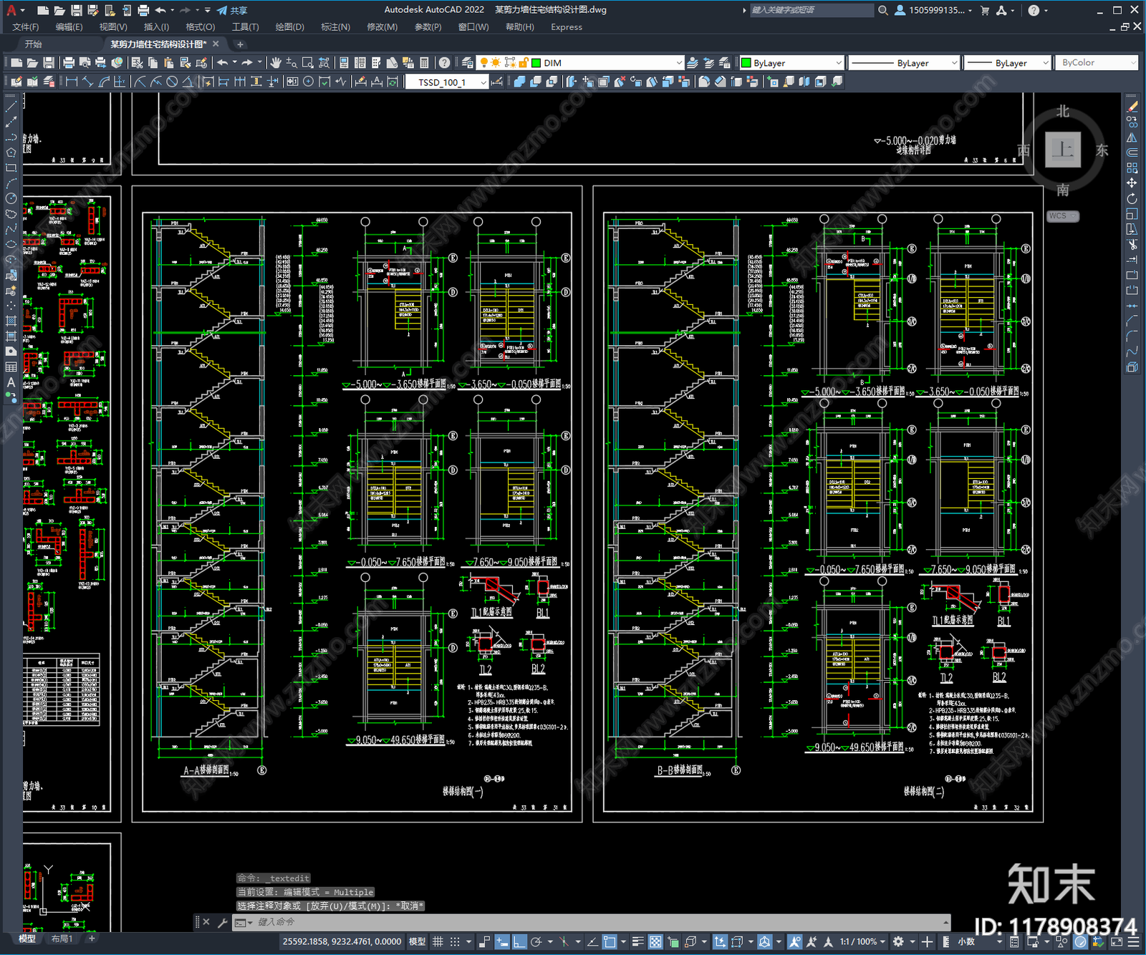The image size is (1146, 955).
Task: Click the 模型 model space button in status bar
Action: (417, 941)
